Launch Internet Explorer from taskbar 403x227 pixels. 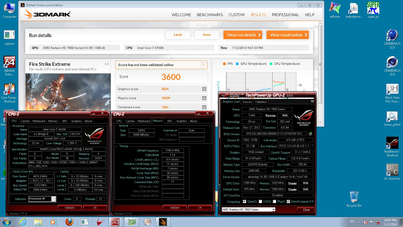point(23,222)
